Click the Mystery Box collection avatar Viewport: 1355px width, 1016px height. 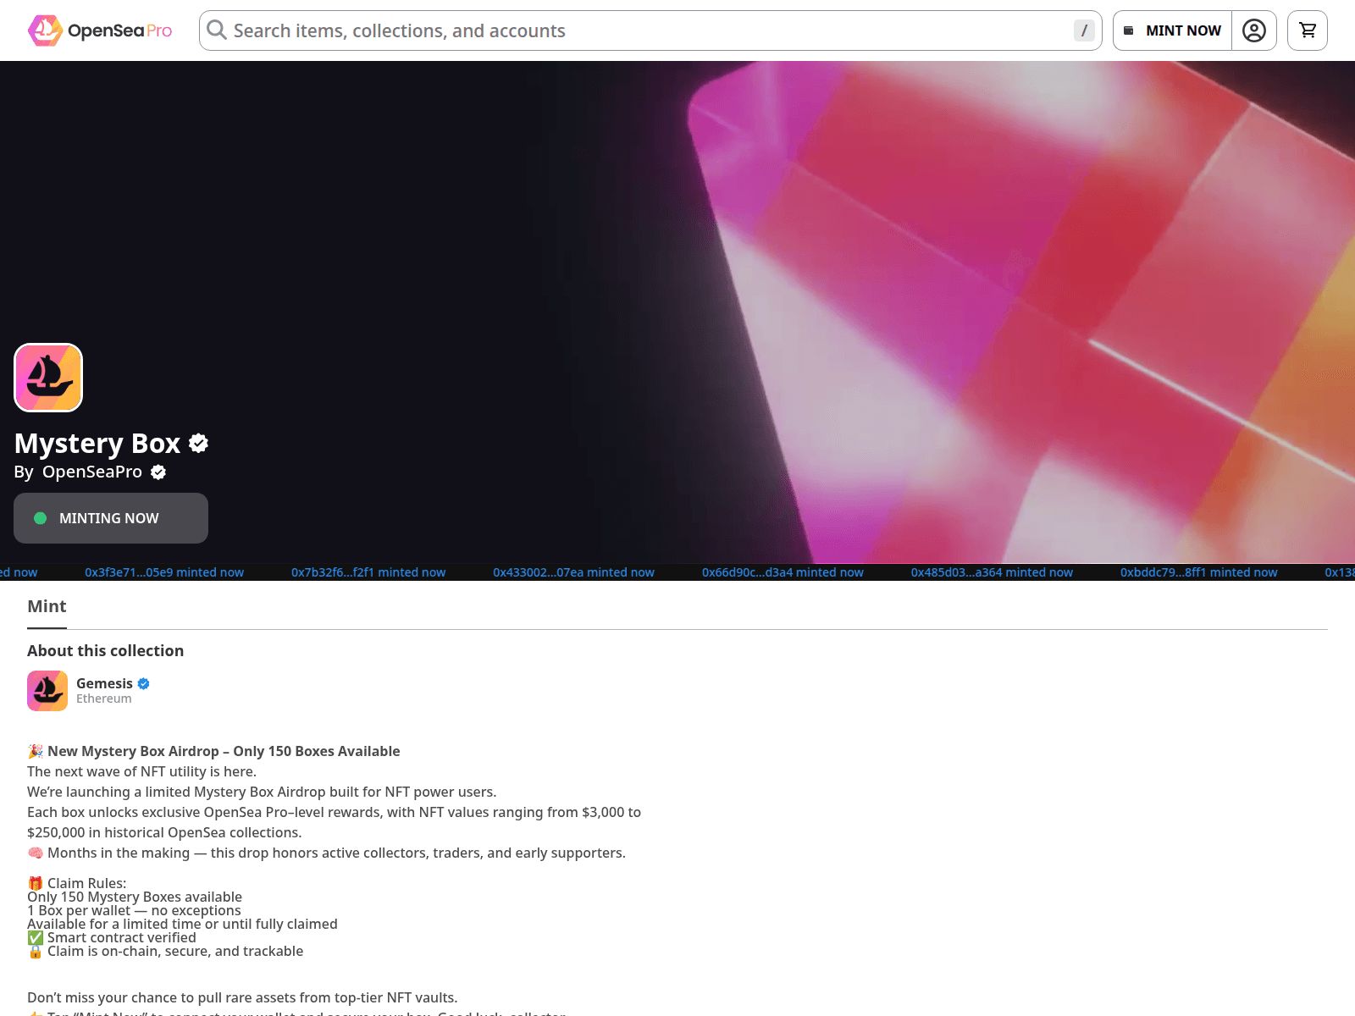[48, 378]
